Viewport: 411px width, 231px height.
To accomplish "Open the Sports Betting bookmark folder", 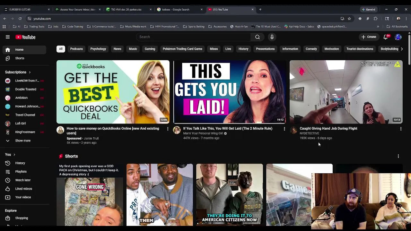I will (x=194, y=27).
